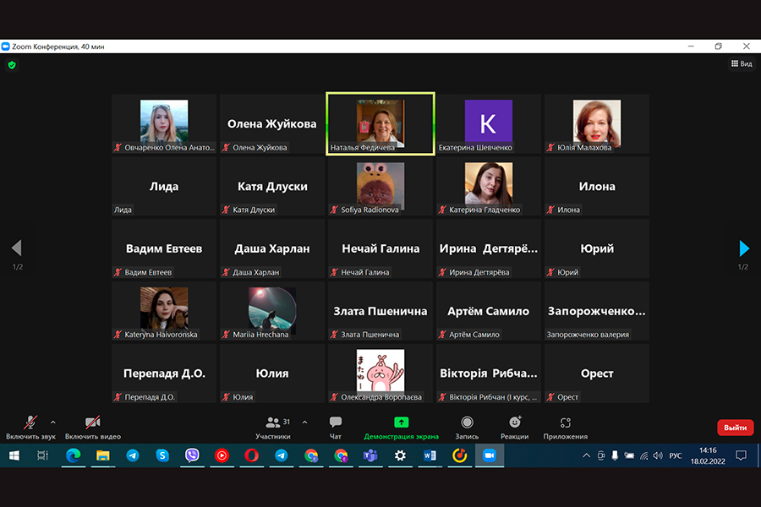The image size is (761, 507).
Task: Open the Приложения apps panel
Action: pyautogui.click(x=566, y=426)
